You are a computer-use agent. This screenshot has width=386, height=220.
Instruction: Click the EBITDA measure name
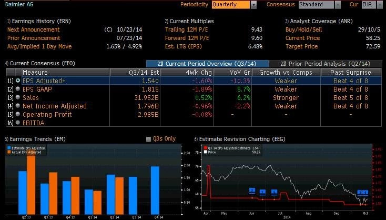[34, 123]
